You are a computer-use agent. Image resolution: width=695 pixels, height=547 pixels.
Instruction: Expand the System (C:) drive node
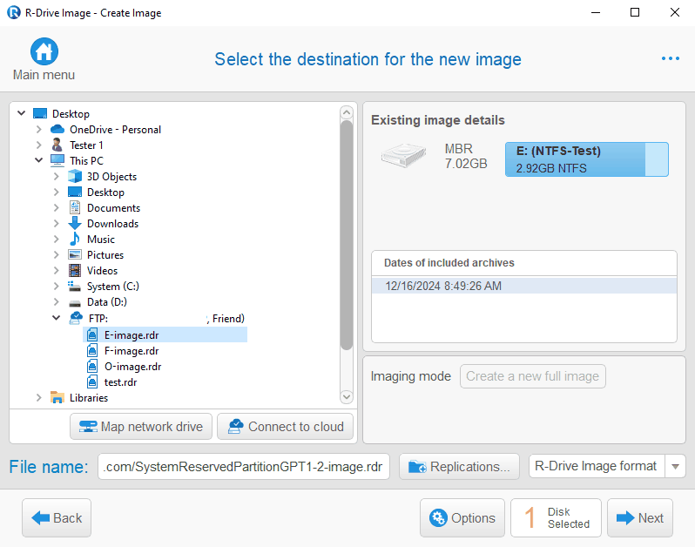[x=57, y=287]
